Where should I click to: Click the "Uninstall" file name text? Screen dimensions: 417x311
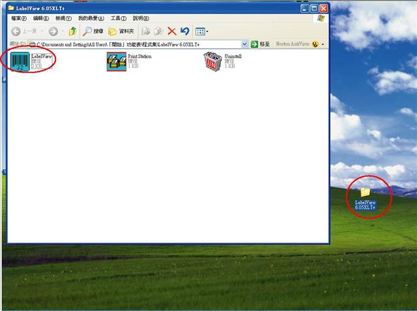point(233,57)
